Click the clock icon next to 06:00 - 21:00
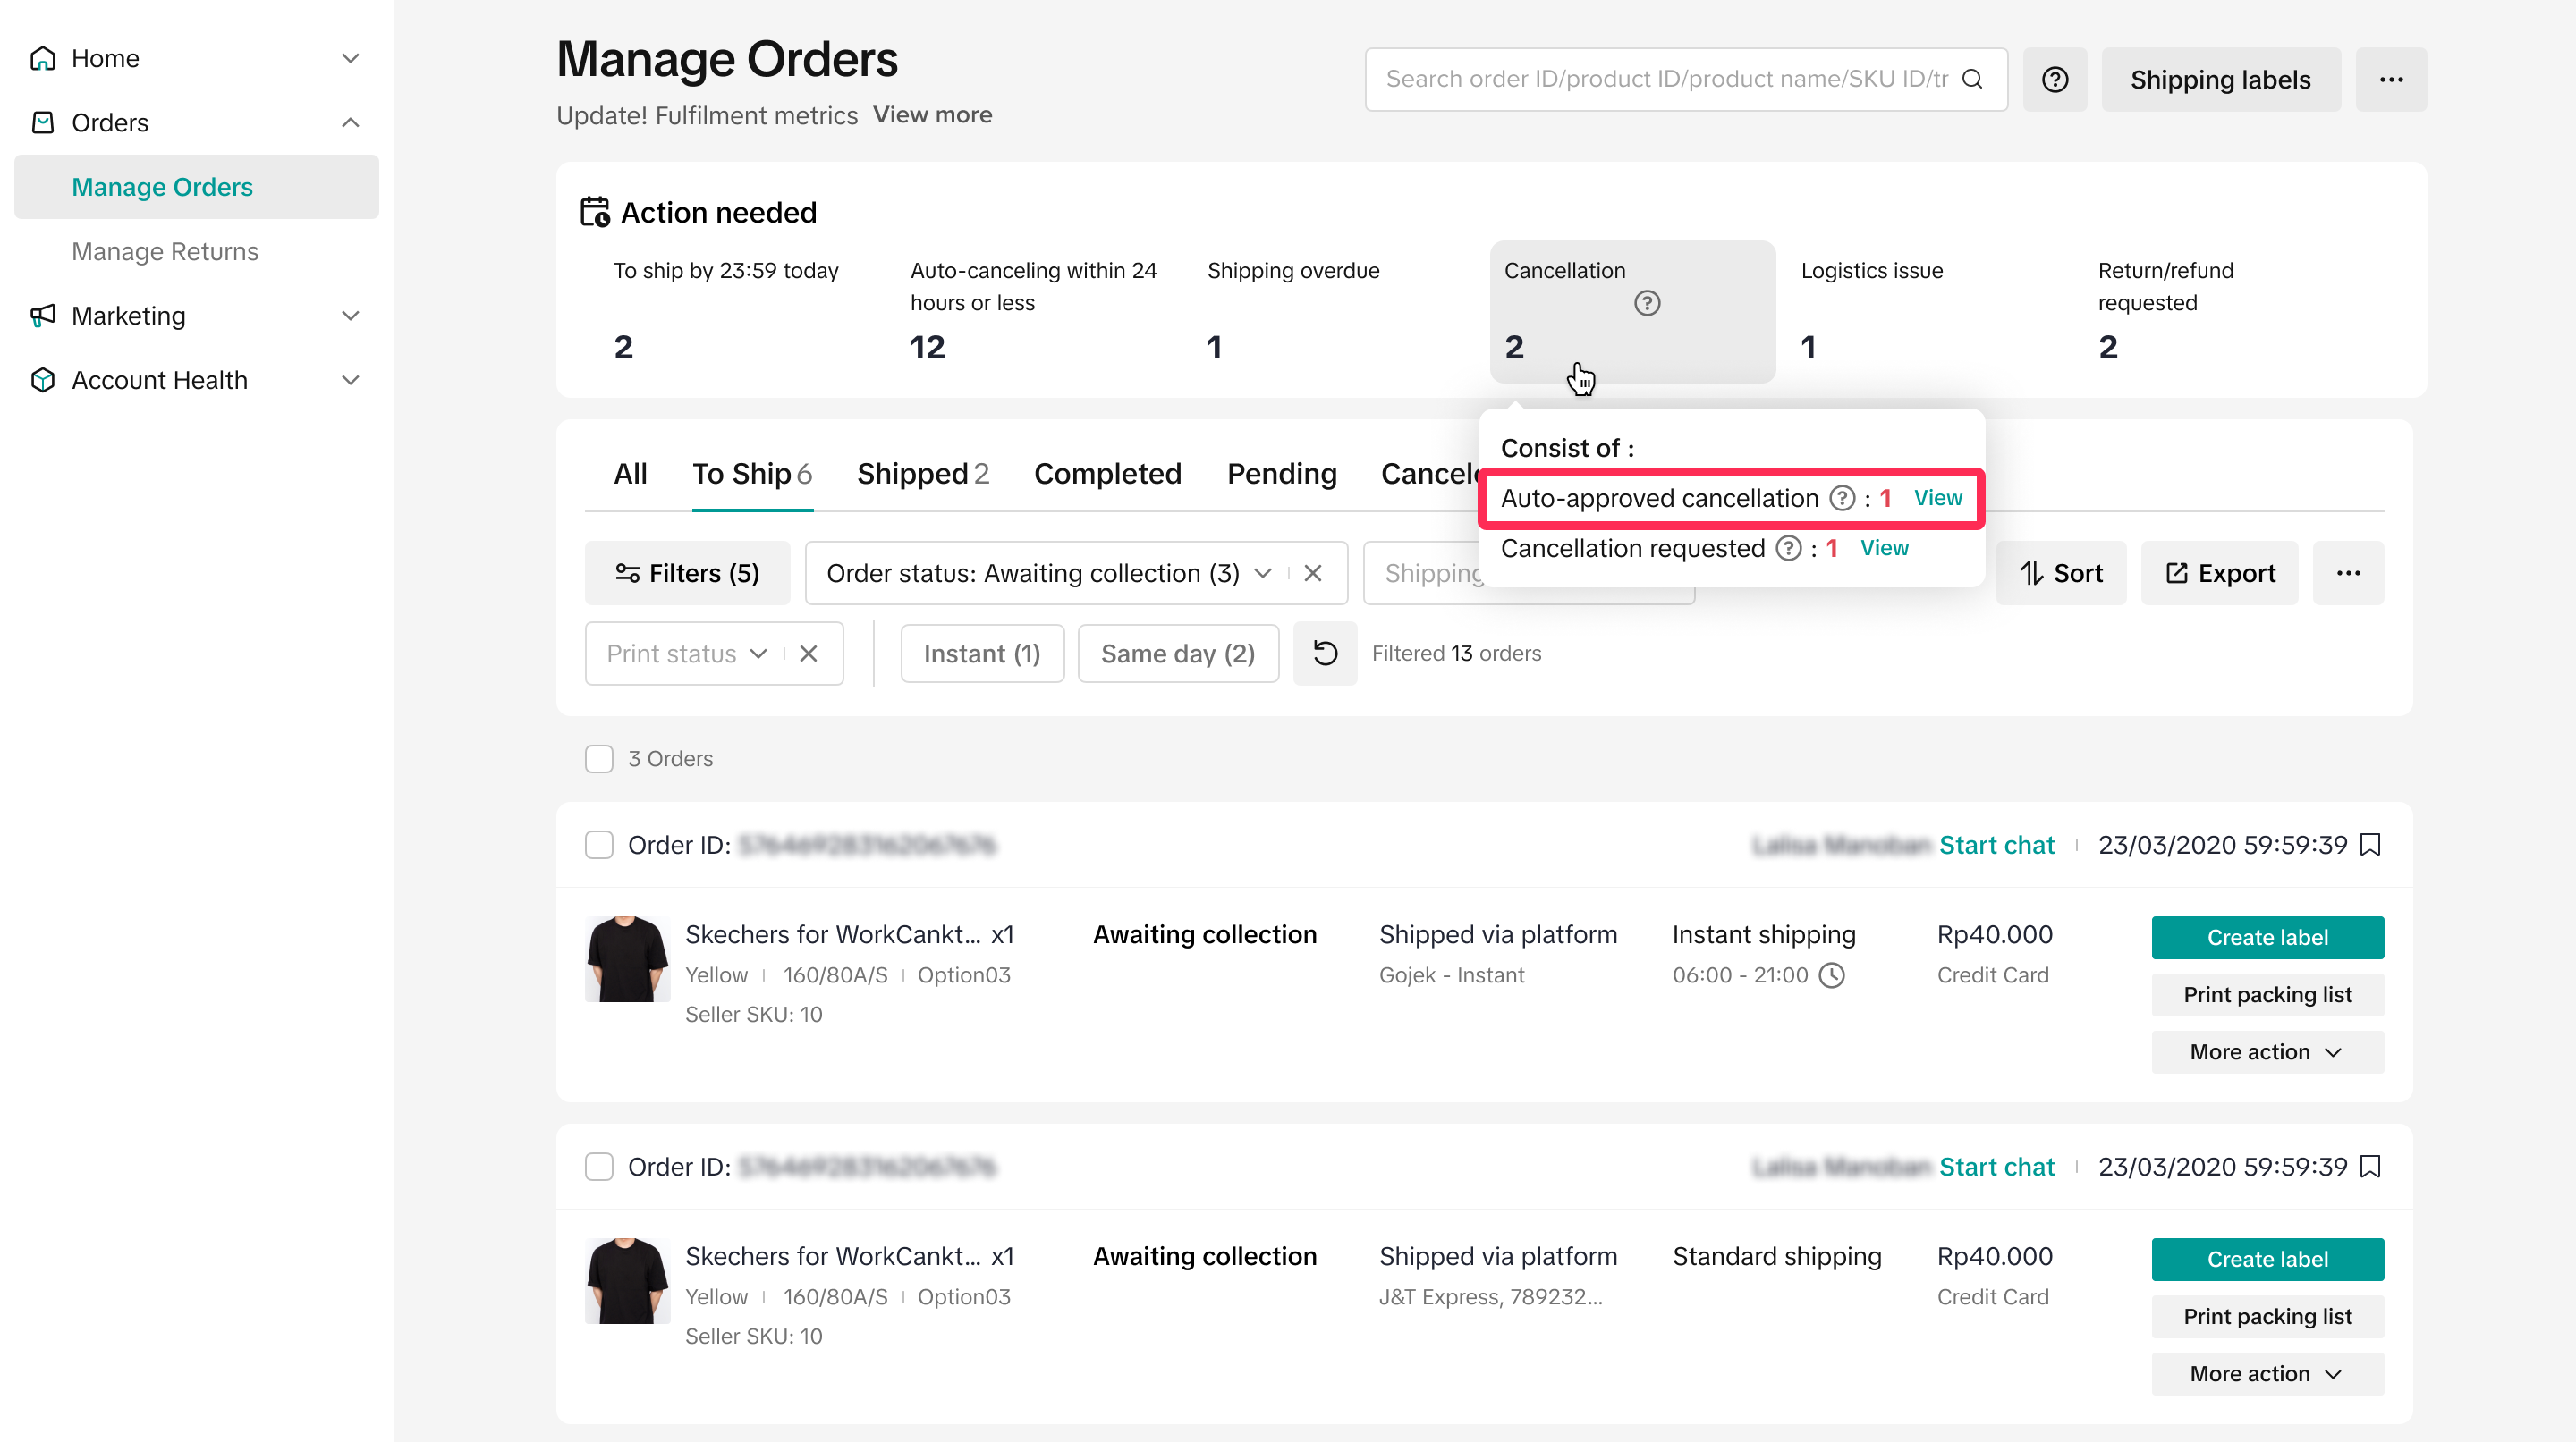The height and width of the screenshot is (1442, 2576). pos(1831,974)
